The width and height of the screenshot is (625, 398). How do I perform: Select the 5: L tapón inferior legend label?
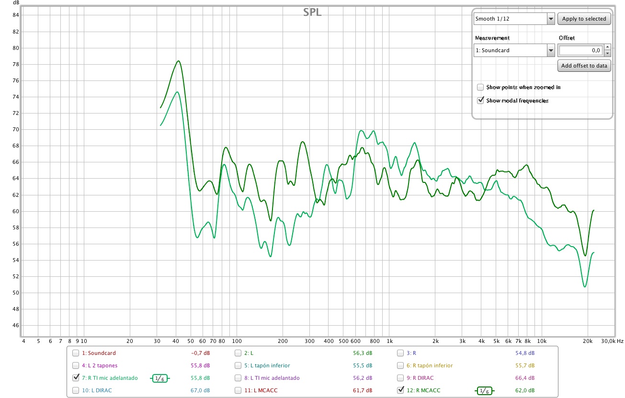267,365
